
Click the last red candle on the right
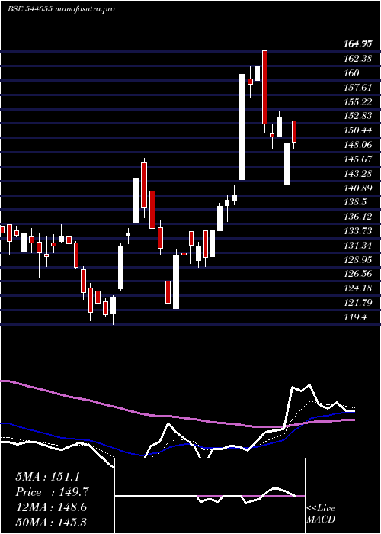point(294,131)
